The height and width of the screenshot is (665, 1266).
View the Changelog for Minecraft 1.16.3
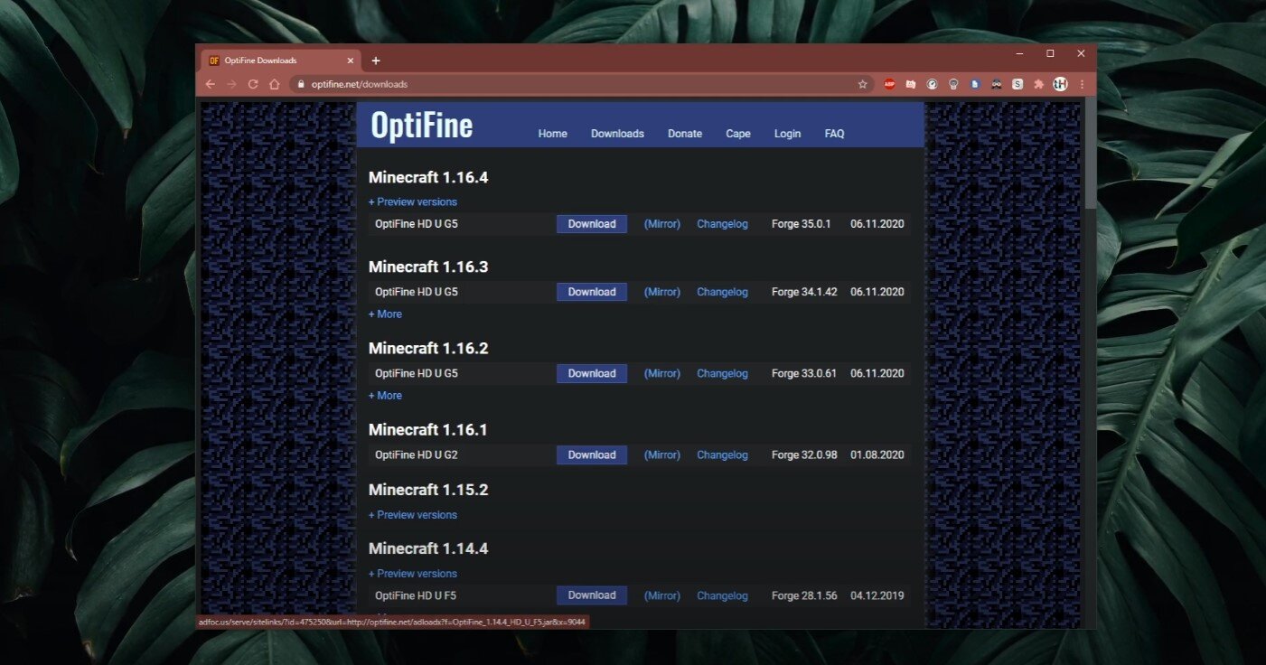pos(722,292)
